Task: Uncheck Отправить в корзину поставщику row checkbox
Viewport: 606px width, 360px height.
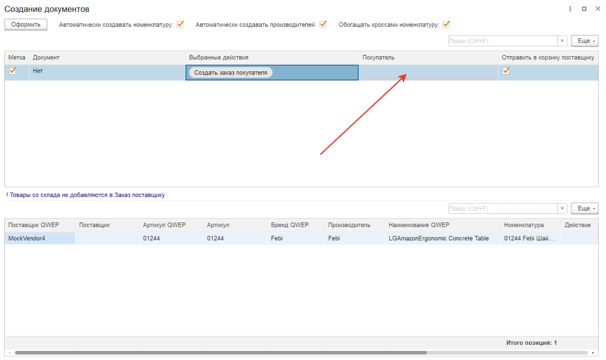Action: (506, 71)
